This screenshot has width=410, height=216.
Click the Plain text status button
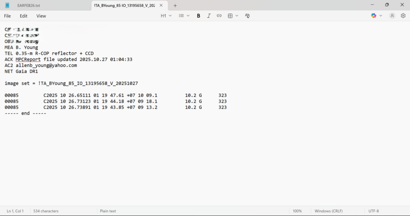click(108, 211)
